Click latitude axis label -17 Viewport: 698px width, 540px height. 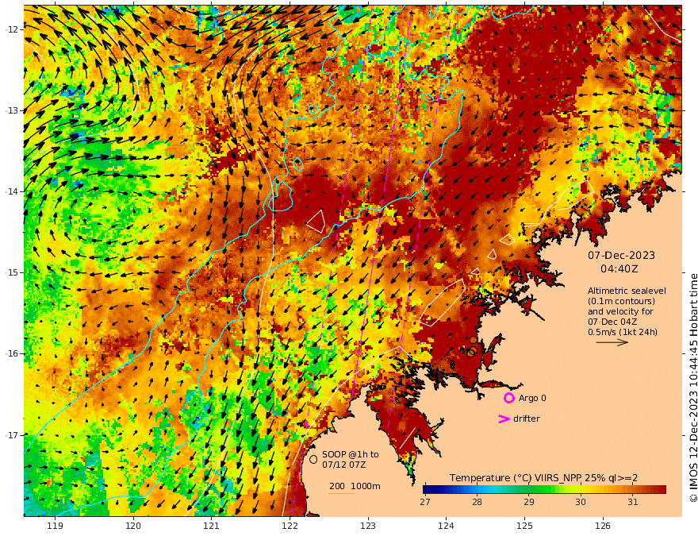click(13, 435)
